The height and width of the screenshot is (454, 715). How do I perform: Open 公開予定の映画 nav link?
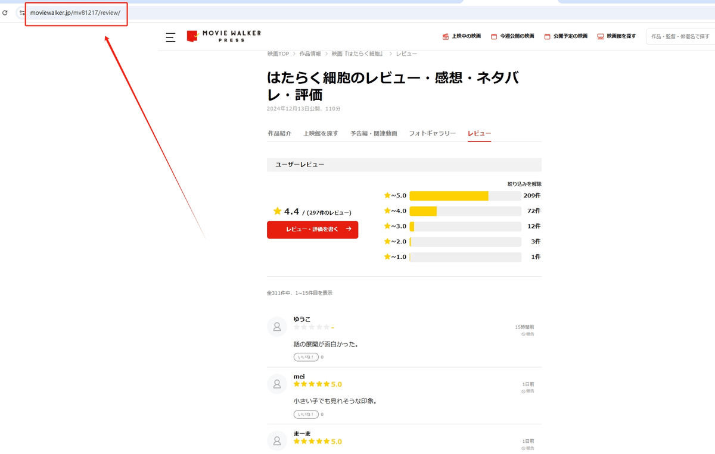click(x=565, y=36)
